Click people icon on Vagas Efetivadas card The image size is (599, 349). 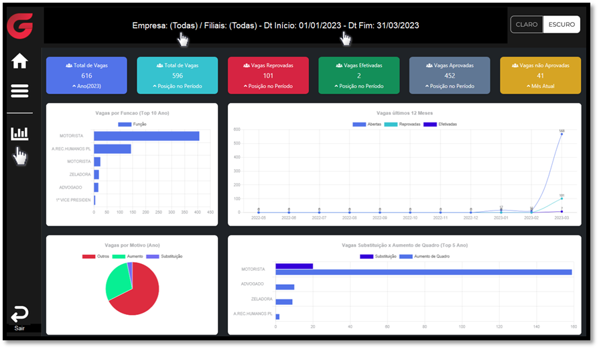(x=339, y=66)
